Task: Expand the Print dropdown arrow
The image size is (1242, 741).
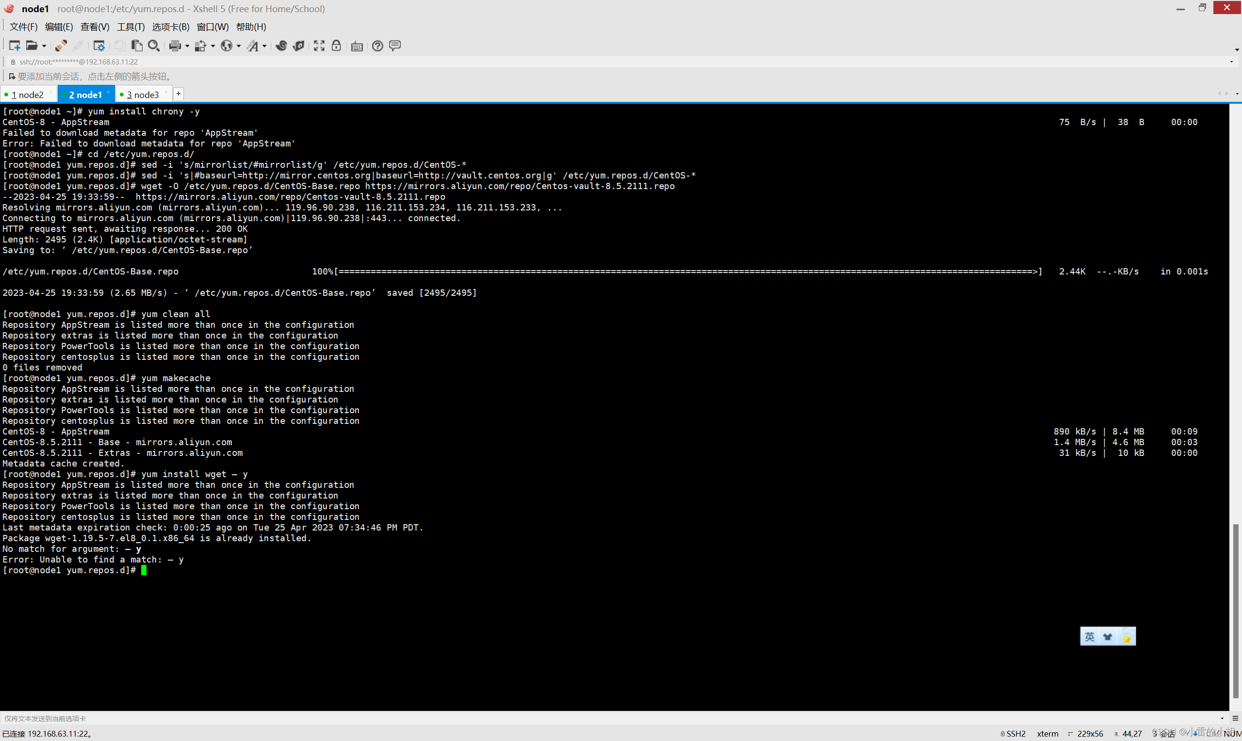Action: pos(187,46)
